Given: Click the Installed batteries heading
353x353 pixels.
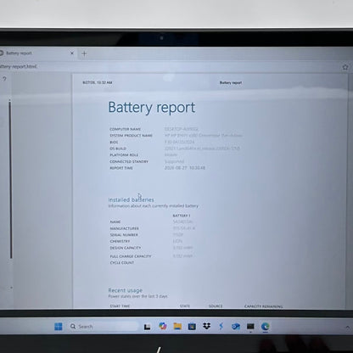Looking at the screenshot, I should click(131, 199).
